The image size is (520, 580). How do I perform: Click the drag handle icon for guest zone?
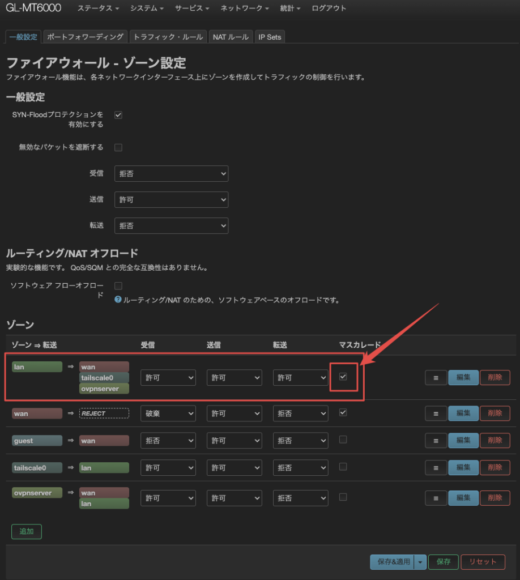tap(436, 441)
